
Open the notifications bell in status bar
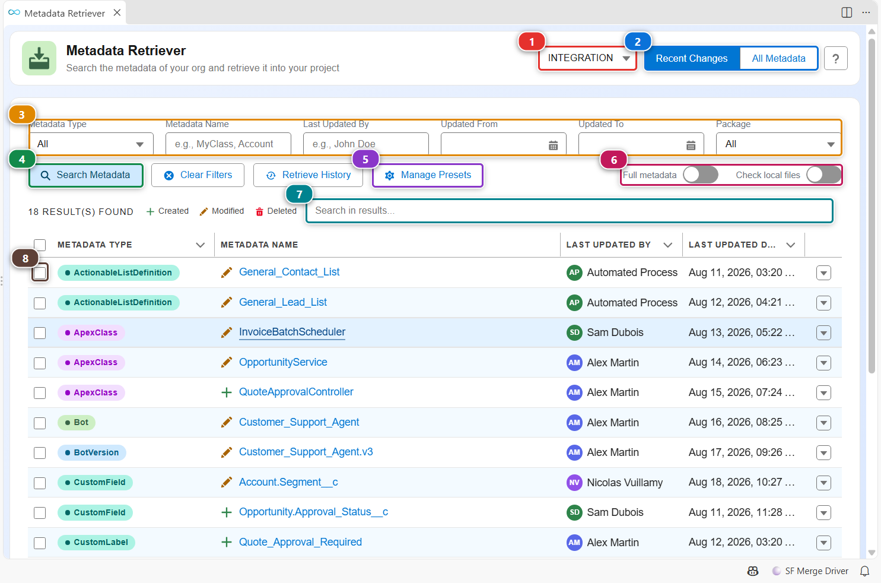[864, 571]
